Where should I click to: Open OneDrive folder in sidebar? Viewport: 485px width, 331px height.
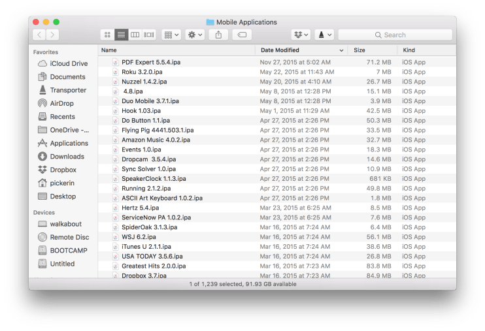[x=63, y=130]
